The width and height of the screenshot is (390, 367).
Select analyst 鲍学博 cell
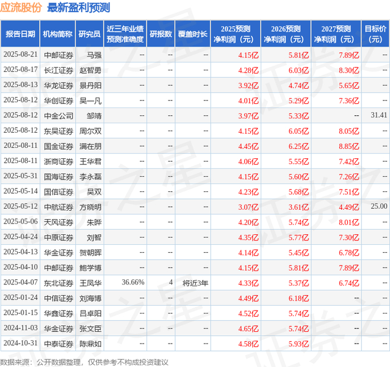(90, 268)
